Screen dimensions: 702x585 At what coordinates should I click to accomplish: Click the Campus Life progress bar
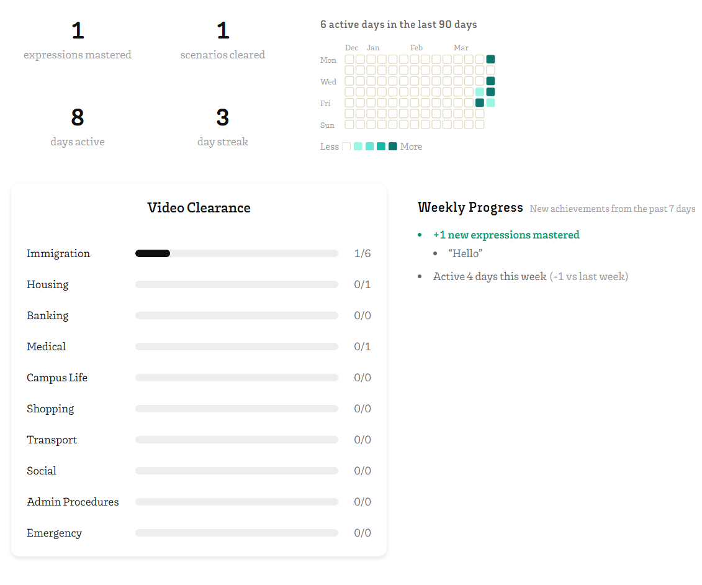(x=236, y=378)
